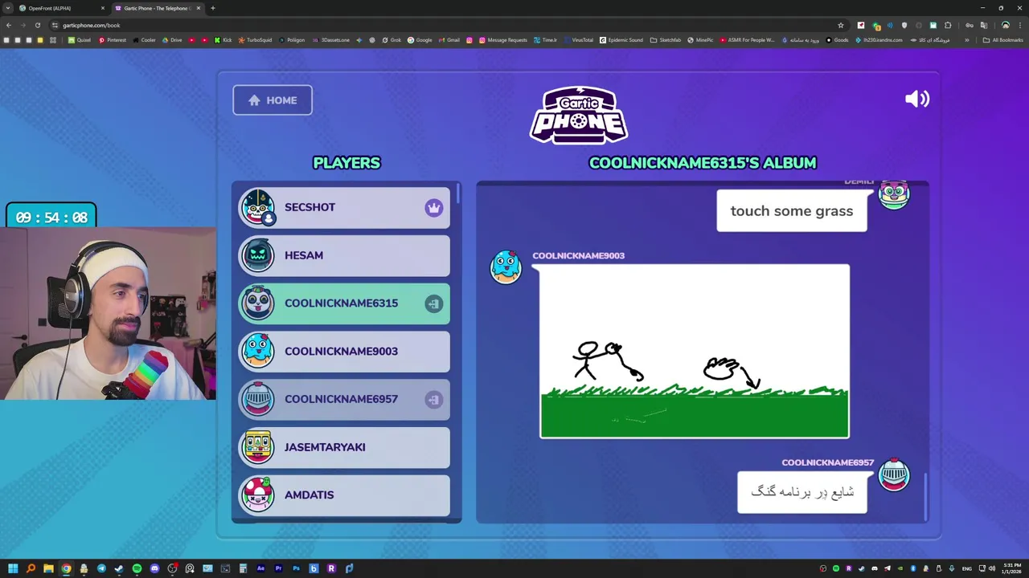Open Pinterest bookmark
The image size is (1029, 578).
point(112,40)
